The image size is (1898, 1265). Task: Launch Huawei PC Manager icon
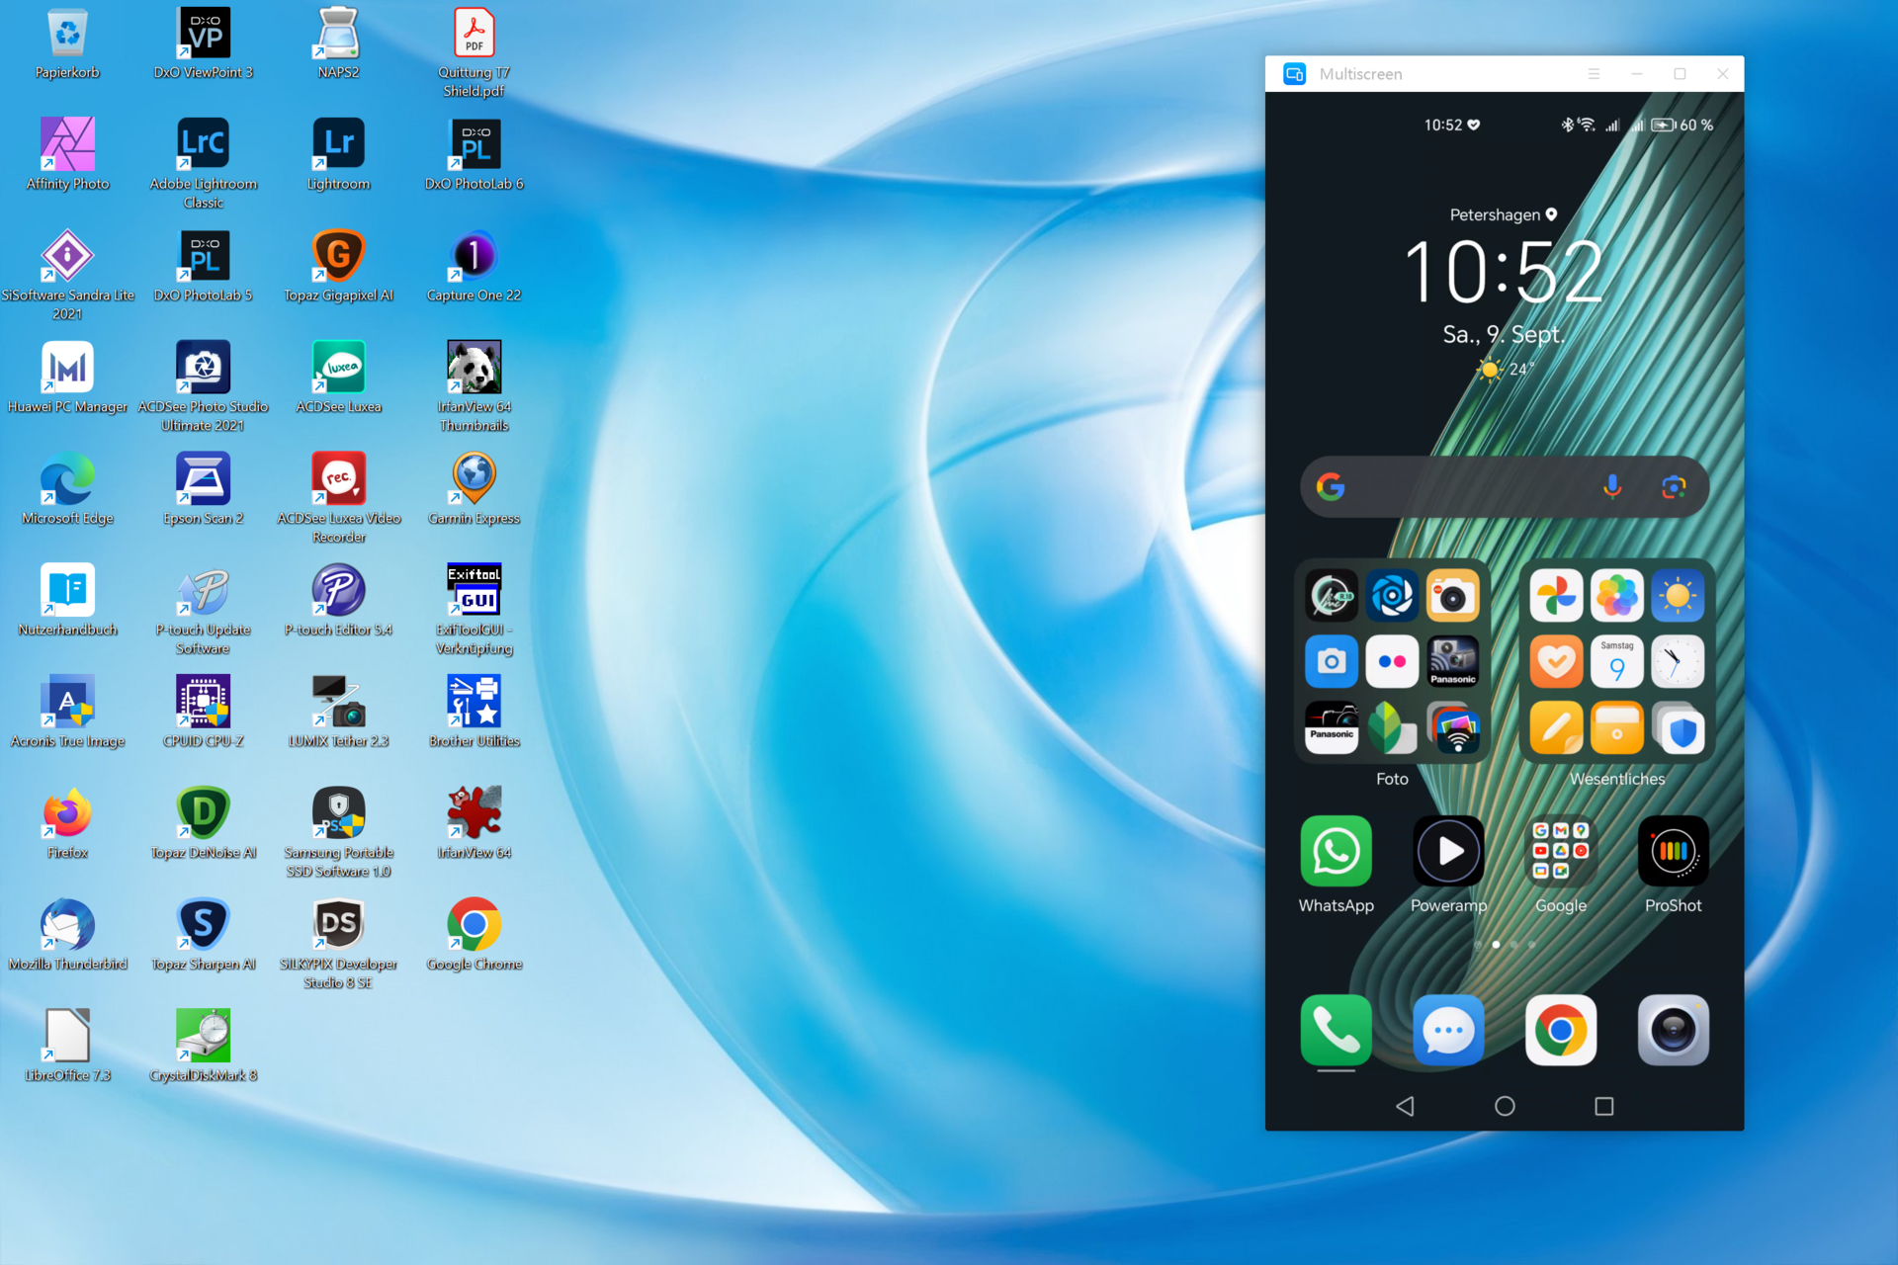67,368
